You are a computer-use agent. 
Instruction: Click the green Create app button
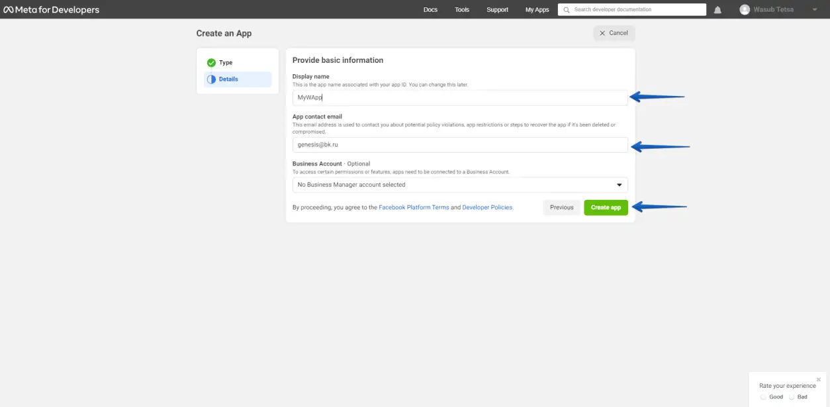(606, 208)
